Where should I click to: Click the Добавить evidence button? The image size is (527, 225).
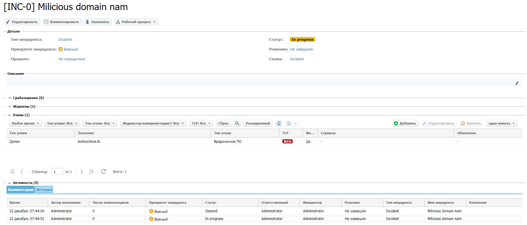[x=405, y=123]
